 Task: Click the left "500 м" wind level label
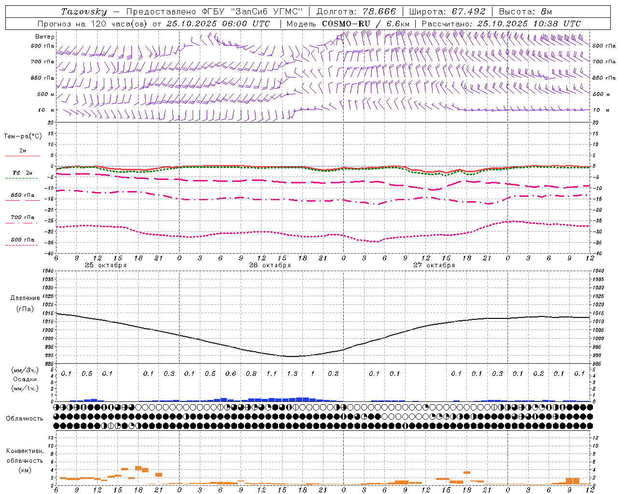pos(46,94)
